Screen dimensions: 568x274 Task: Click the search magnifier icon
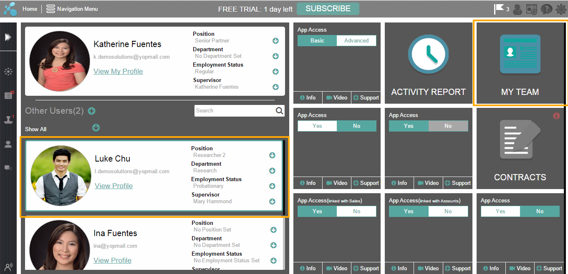280,111
